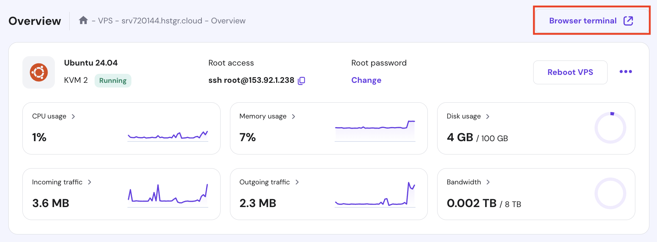
Task: Click the Running status badge
Action: tap(113, 81)
